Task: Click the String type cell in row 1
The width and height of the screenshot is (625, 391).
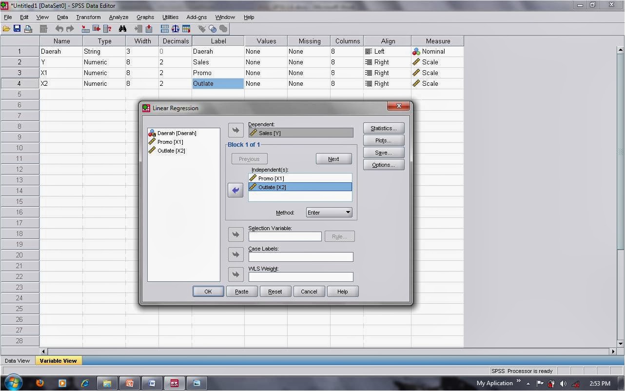Action: (x=104, y=51)
